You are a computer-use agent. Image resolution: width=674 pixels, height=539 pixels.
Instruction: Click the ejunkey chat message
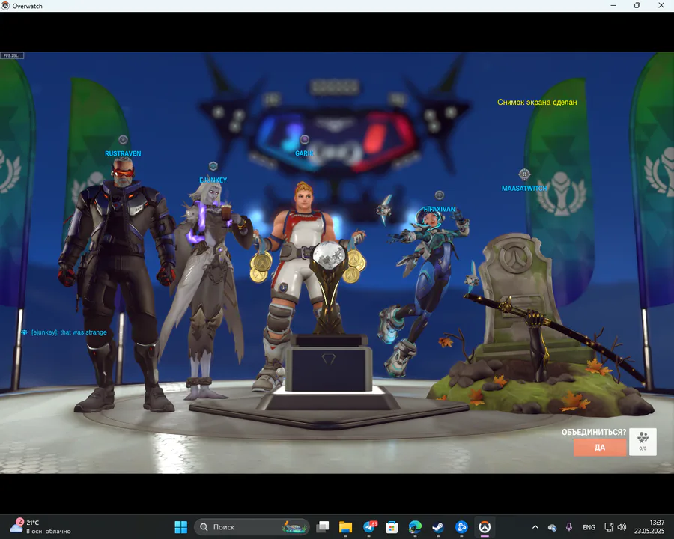(69, 332)
